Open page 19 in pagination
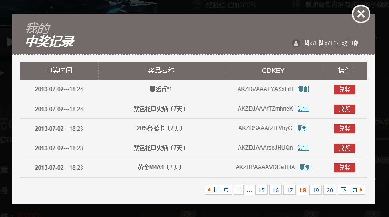The height and width of the screenshot is (217, 389). click(316, 190)
